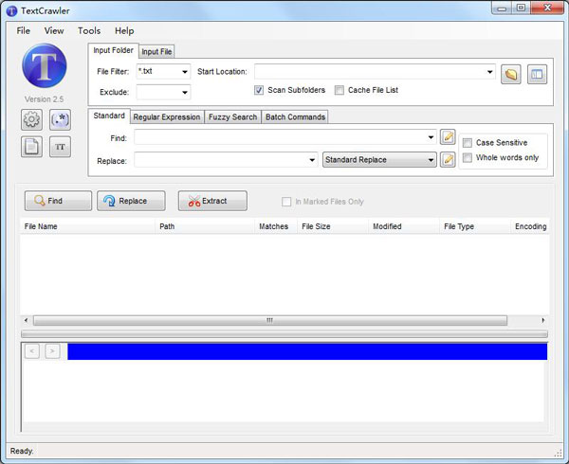Viewport: 569px width, 464px height.
Task: Click the results scrollbar right arrow
Action: tap(542, 320)
